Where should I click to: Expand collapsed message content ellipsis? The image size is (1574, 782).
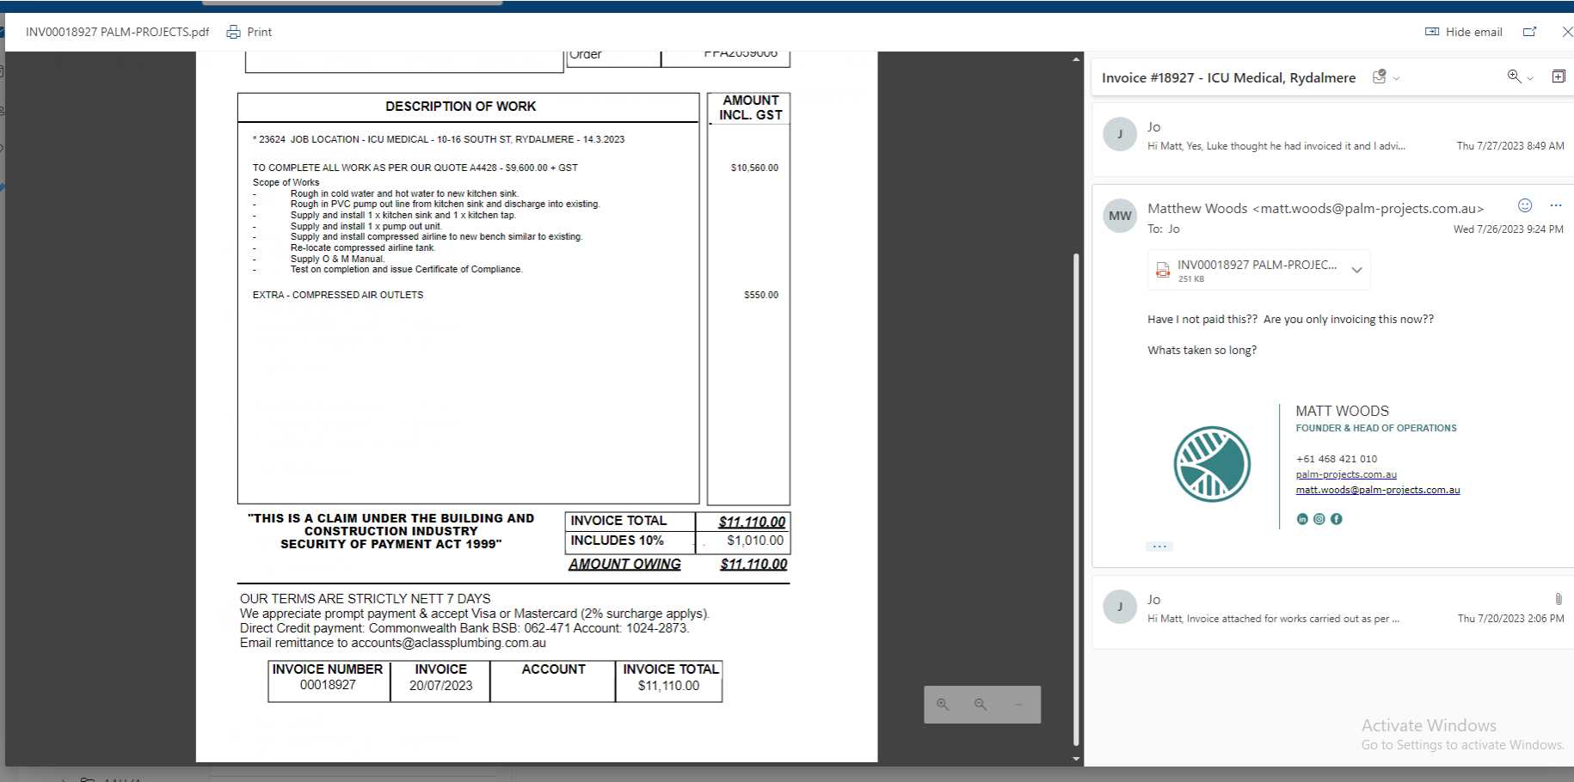pyautogui.click(x=1159, y=547)
